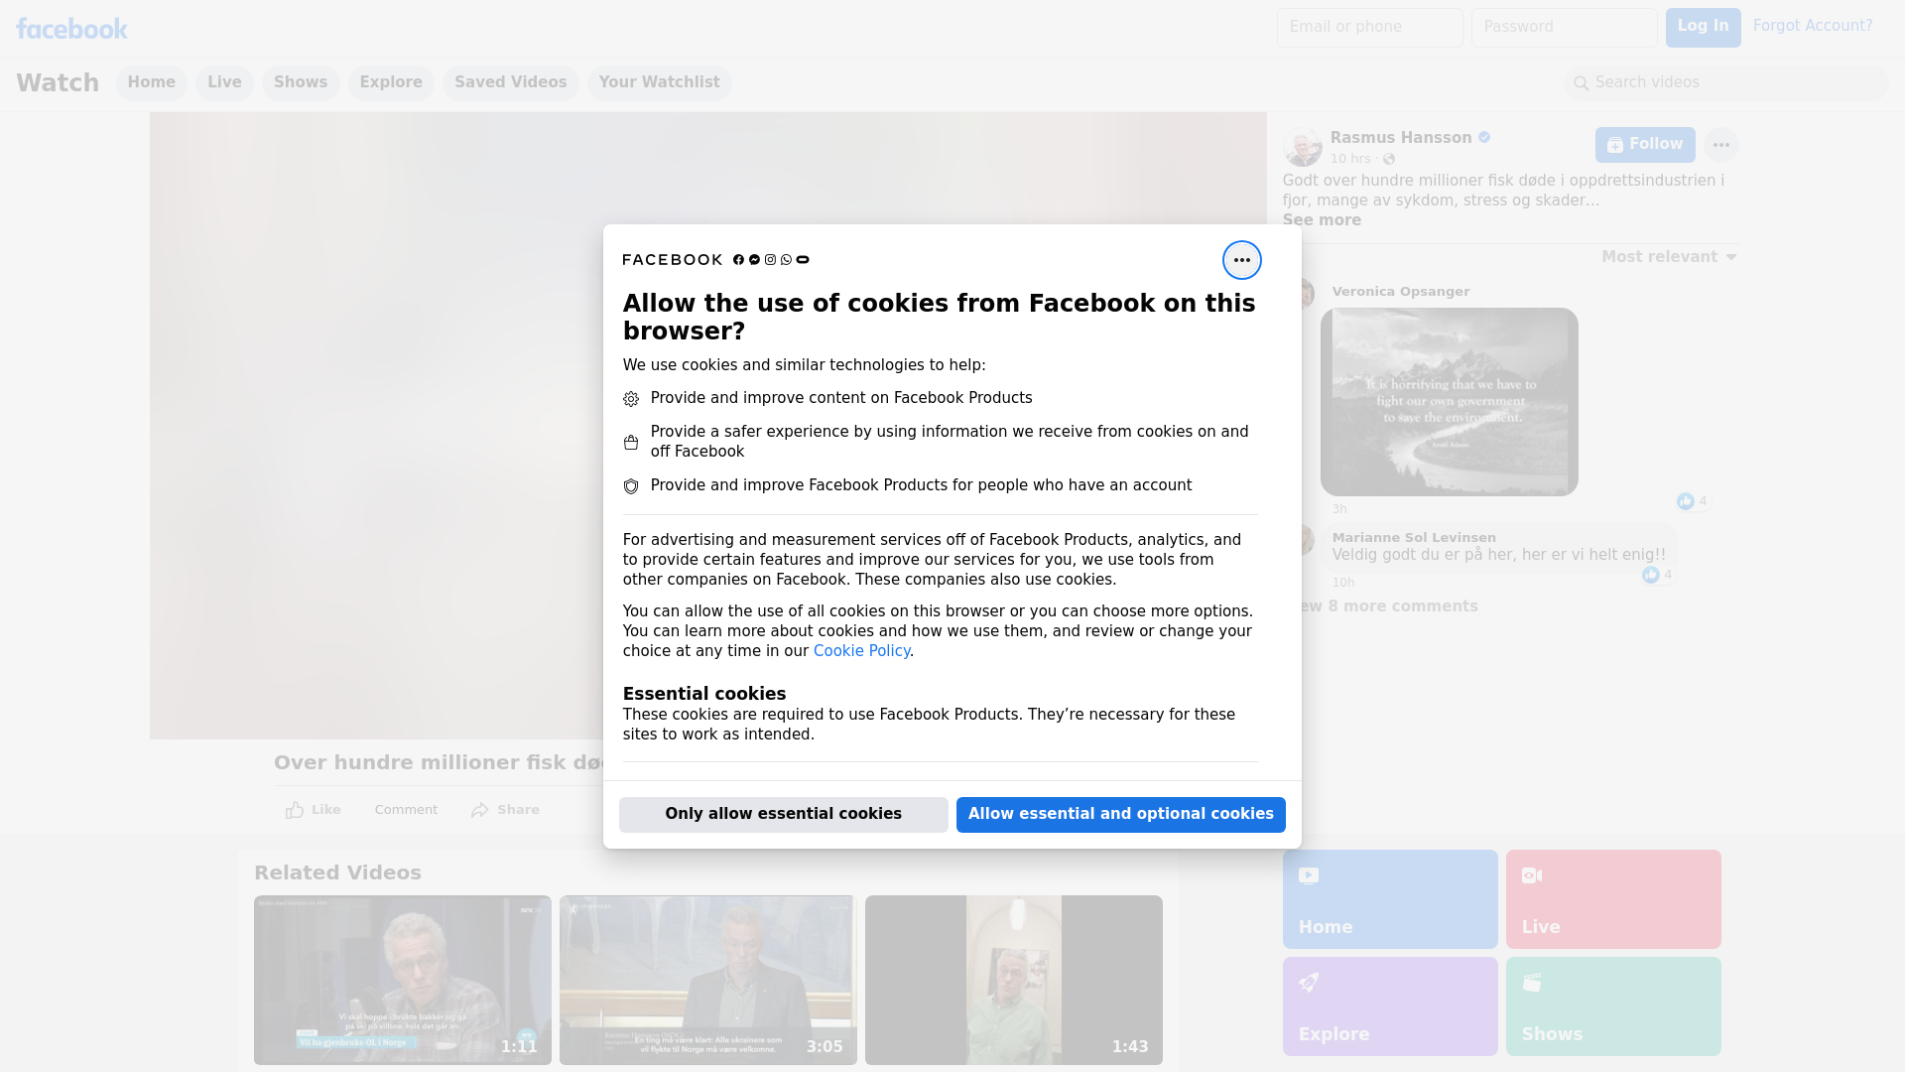Select the Live tab in Watch
1905x1072 pixels.
(x=224, y=82)
